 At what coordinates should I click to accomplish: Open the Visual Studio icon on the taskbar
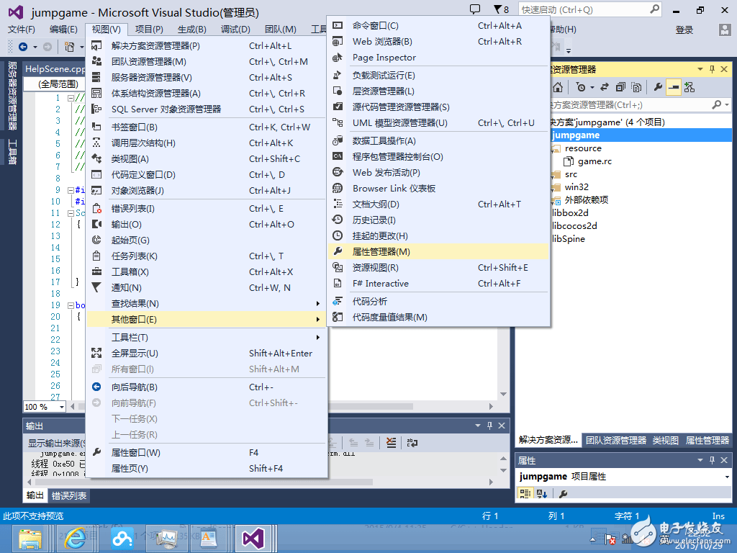252,538
